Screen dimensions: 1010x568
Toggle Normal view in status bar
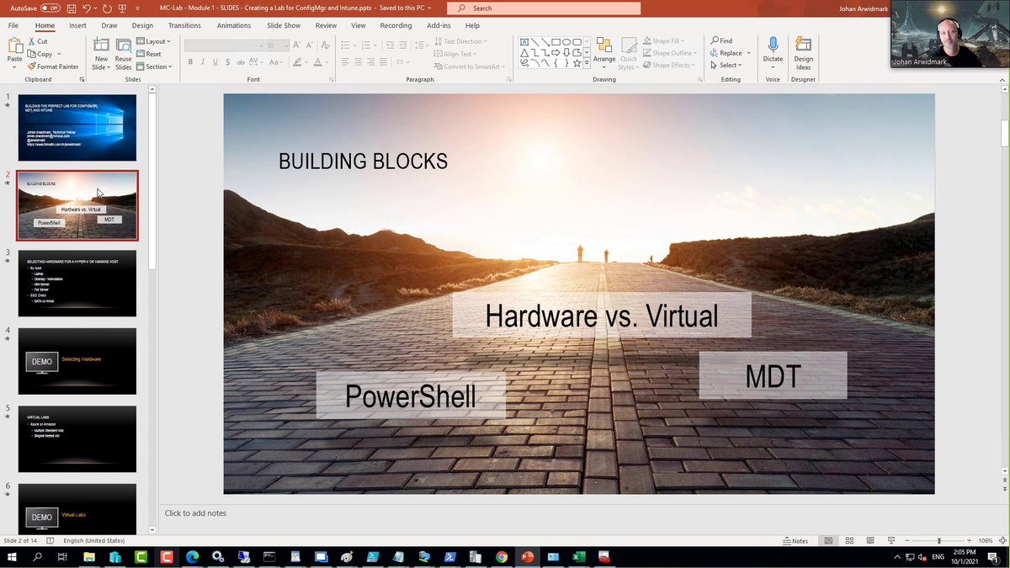pos(828,540)
